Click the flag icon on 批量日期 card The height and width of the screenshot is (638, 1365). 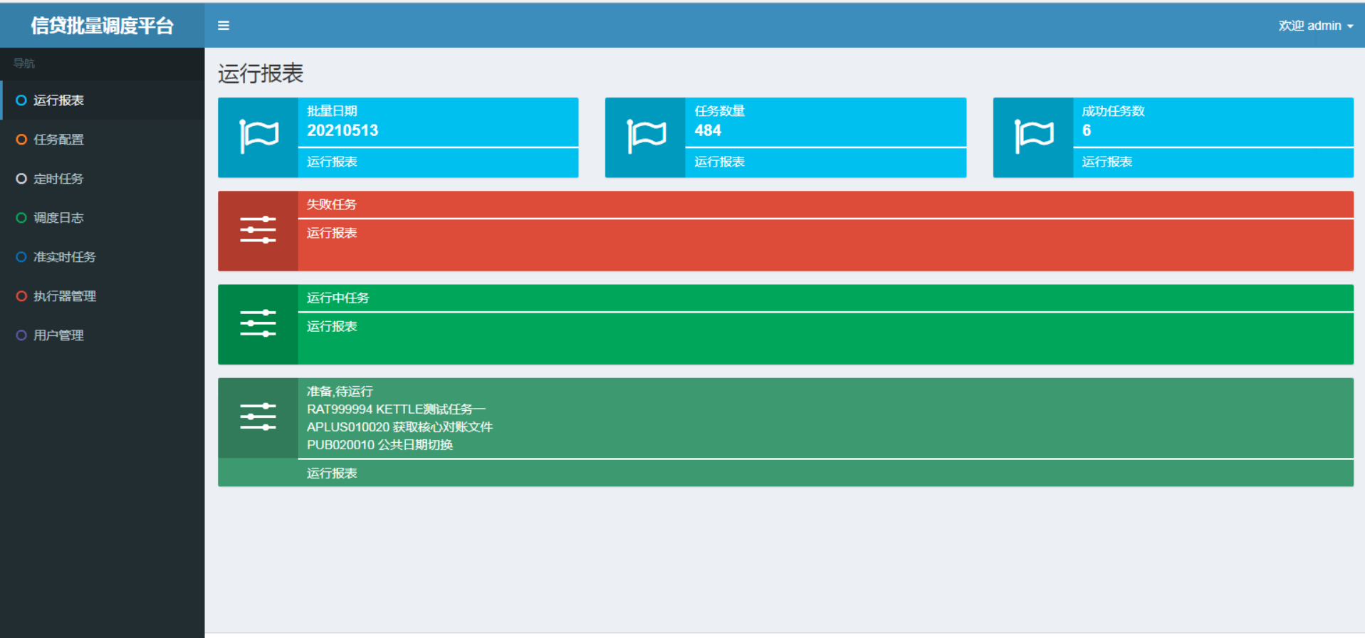tap(258, 137)
